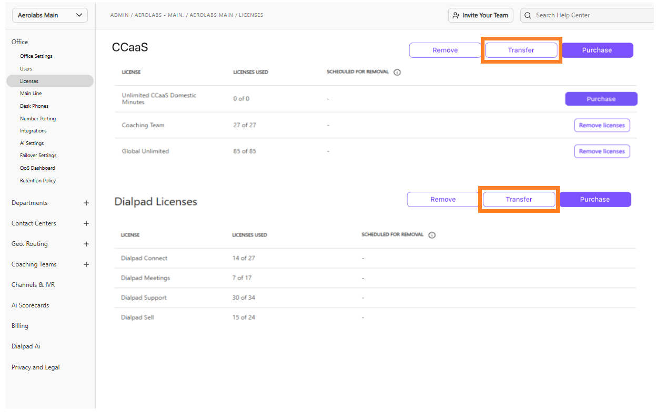
Task: Click Transfer in Dialpad Licenses section
Action: pos(519,199)
